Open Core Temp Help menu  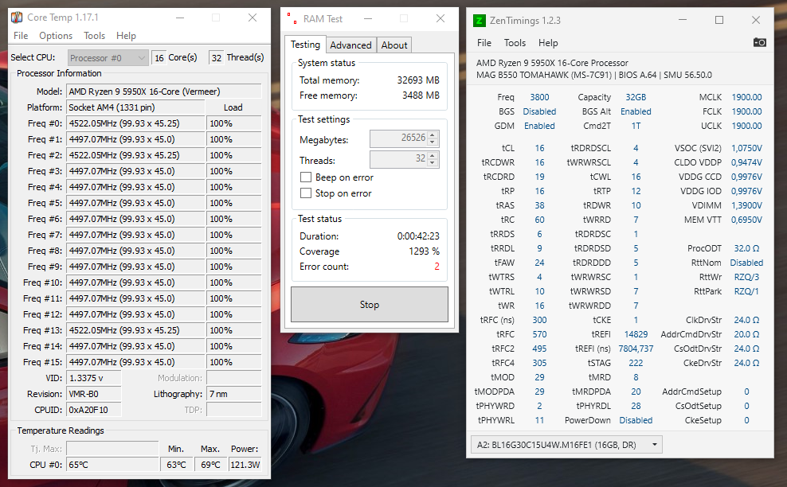coord(126,36)
